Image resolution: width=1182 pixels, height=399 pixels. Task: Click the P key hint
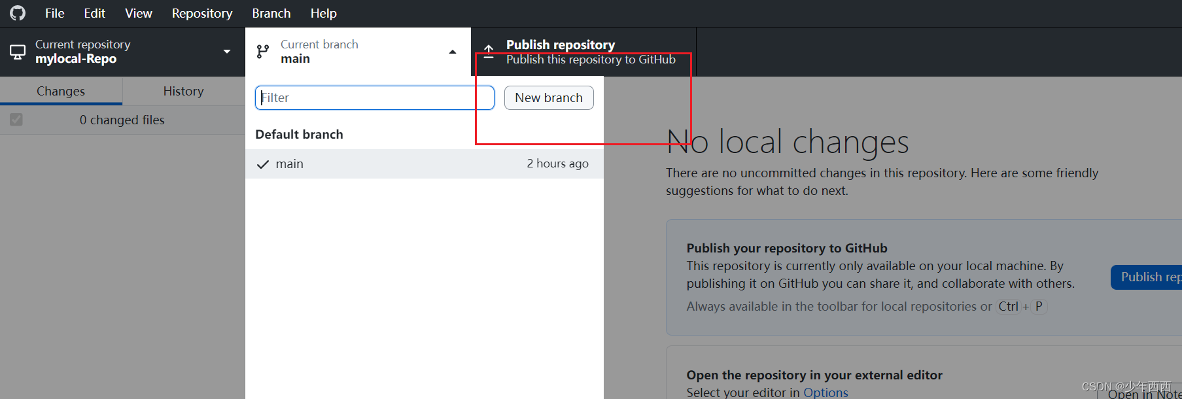click(x=1039, y=306)
